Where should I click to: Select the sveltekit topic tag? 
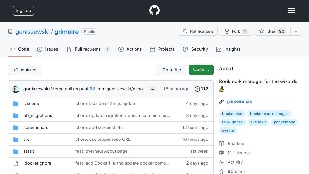pyautogui.click(x=258, y=122)
